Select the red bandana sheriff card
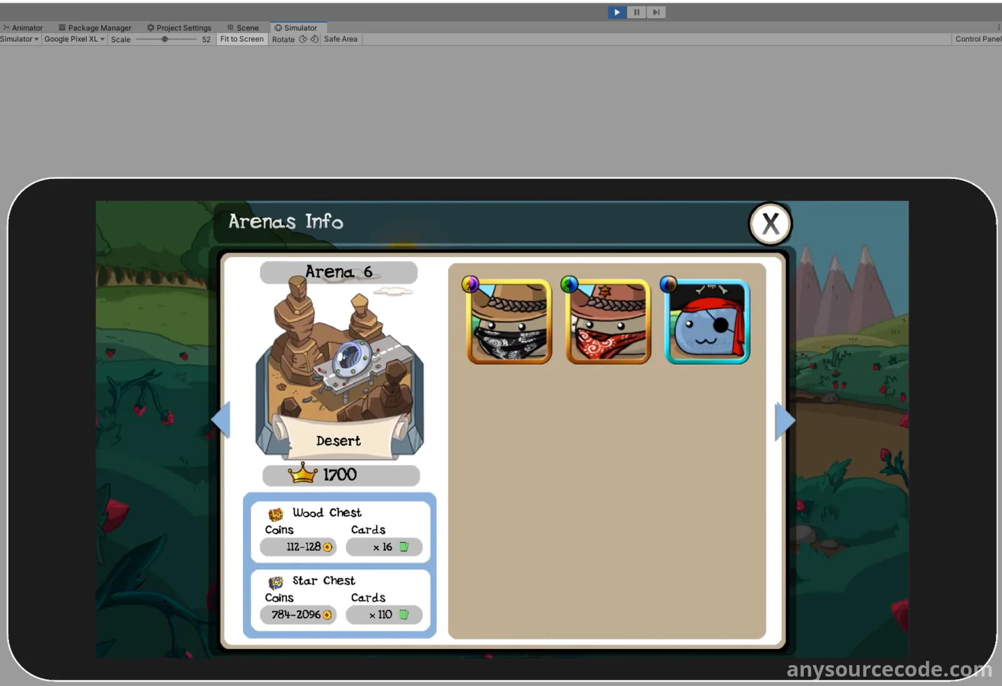 coord(608,322)
